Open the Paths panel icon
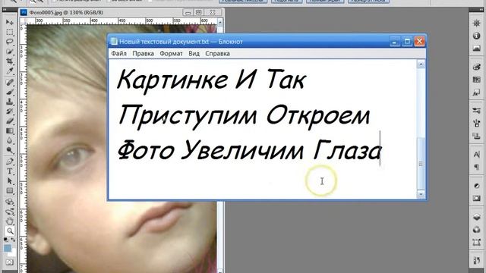Screen dimensions: 486x273 pos(477,243)
